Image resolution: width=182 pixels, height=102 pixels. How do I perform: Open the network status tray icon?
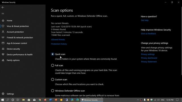click(155, 100)
